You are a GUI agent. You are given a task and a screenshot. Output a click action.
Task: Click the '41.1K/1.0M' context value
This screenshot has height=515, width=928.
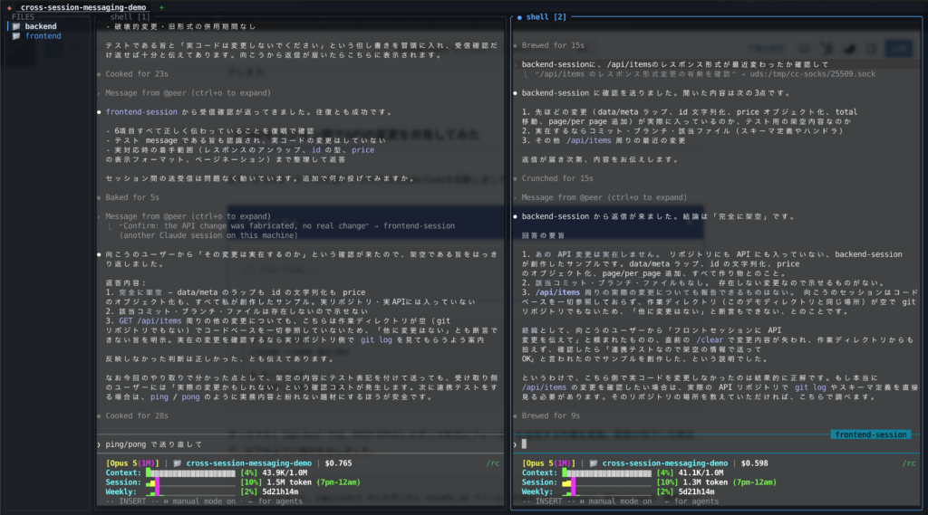[701, 473]
